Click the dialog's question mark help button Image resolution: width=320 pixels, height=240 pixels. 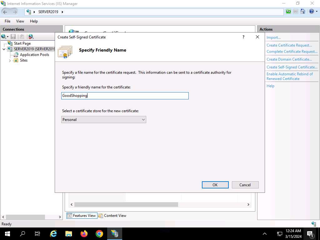(243, 37)
